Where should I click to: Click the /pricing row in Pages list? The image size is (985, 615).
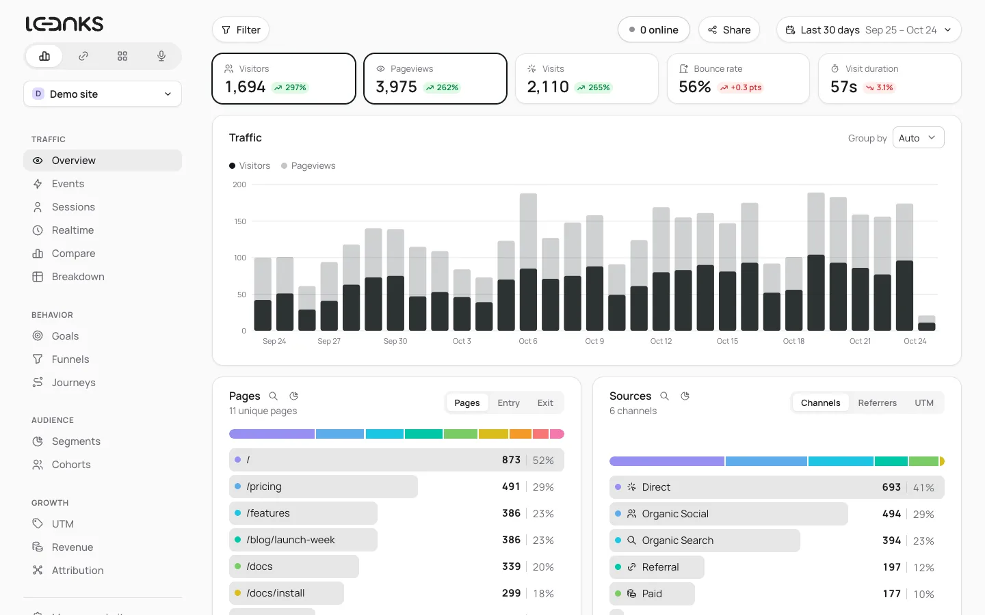[397, 487]
